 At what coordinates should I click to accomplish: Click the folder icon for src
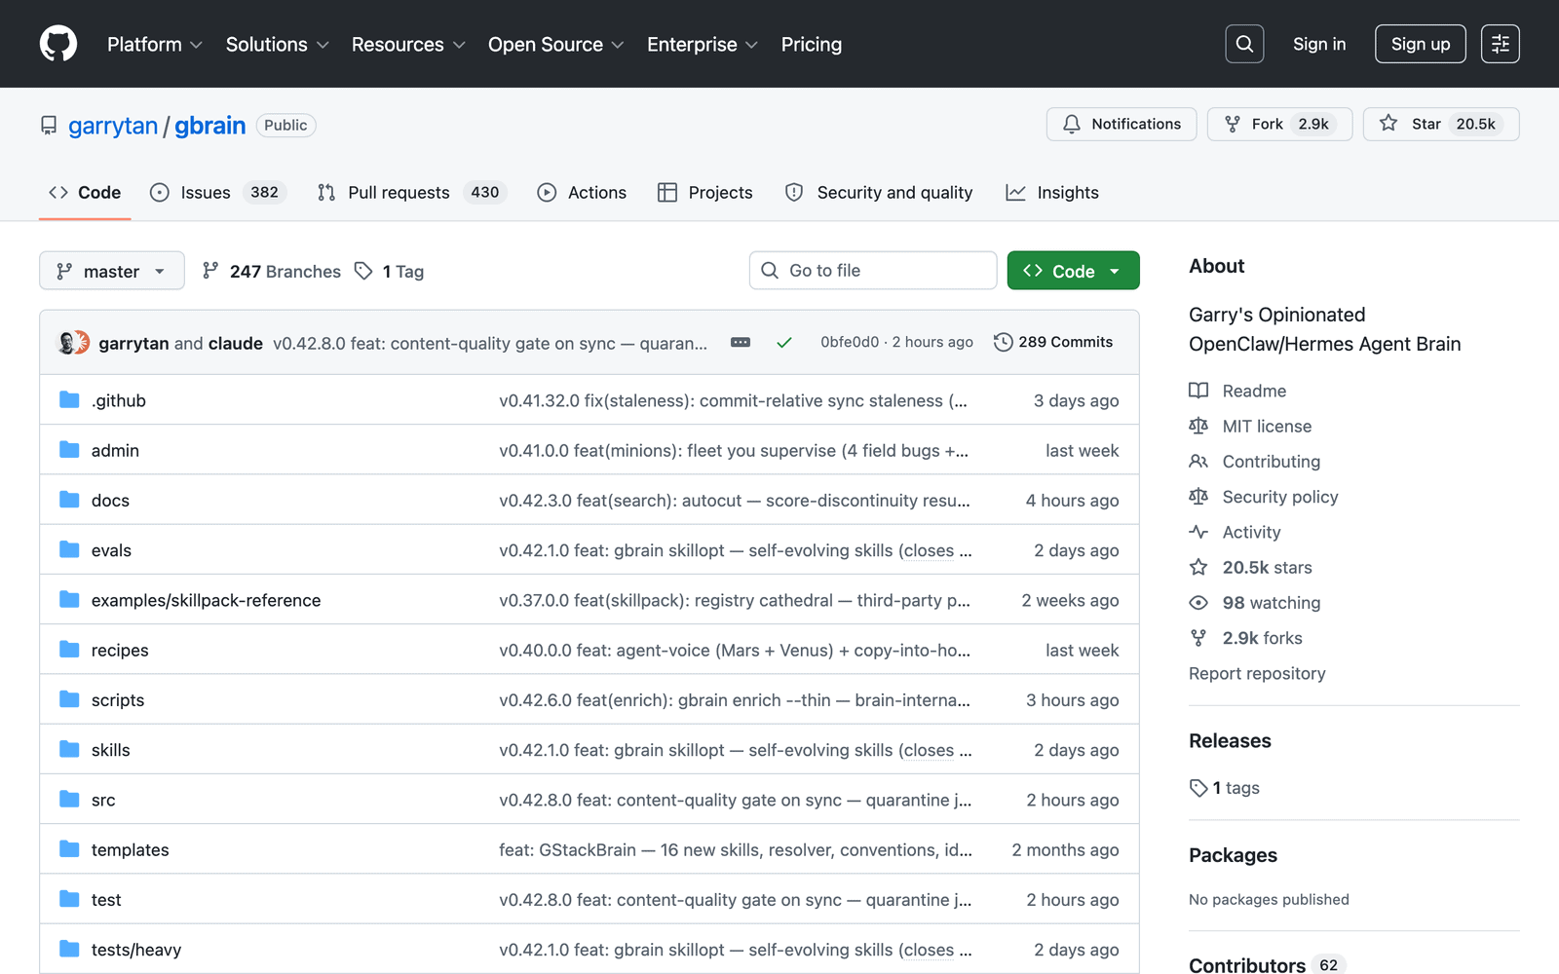[x=69, y=799]
